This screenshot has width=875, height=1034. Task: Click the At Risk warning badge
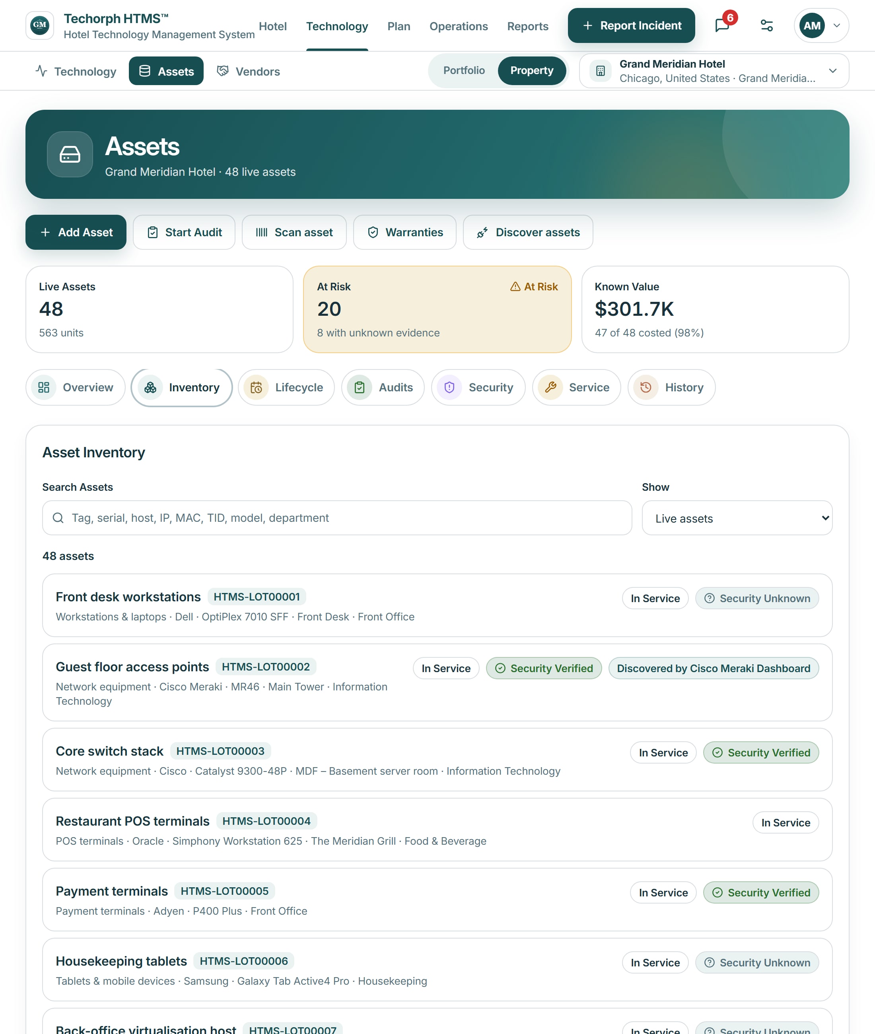(x=534, y=287)
